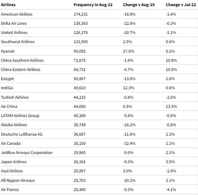Select the Southwest Airlines row label
This screenshot has width=198, height=195.
click(x=18, y=42)
